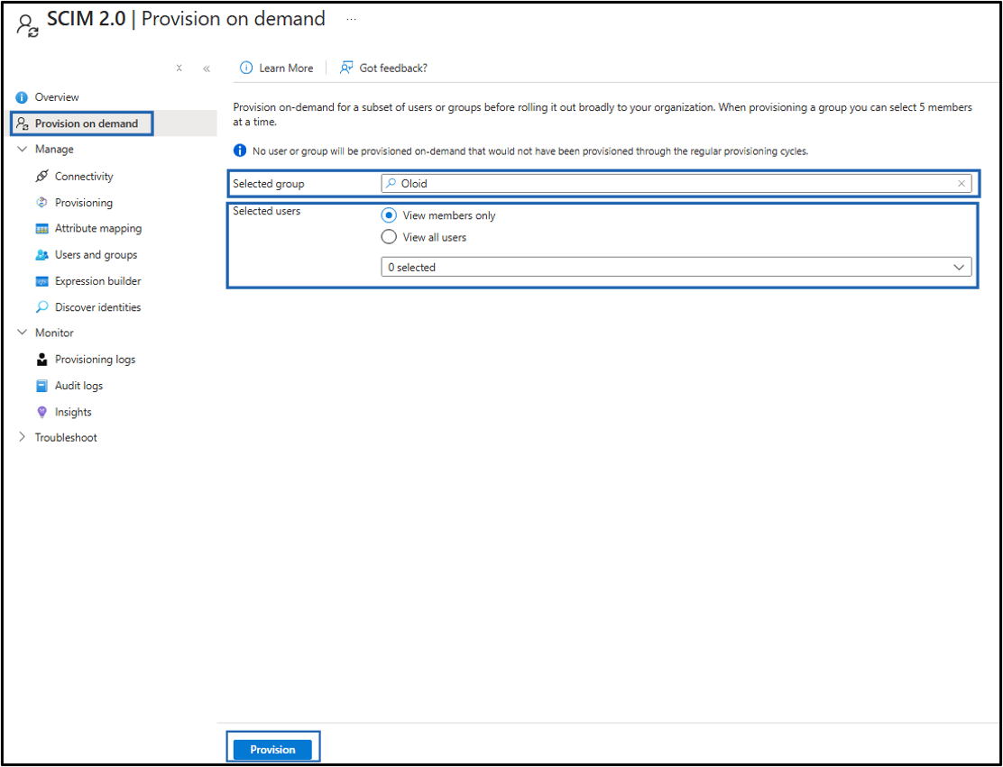Viewport: 1003px width, 767px height.
Task: Open the more options ellipsis in header
Action: [351, 19]
